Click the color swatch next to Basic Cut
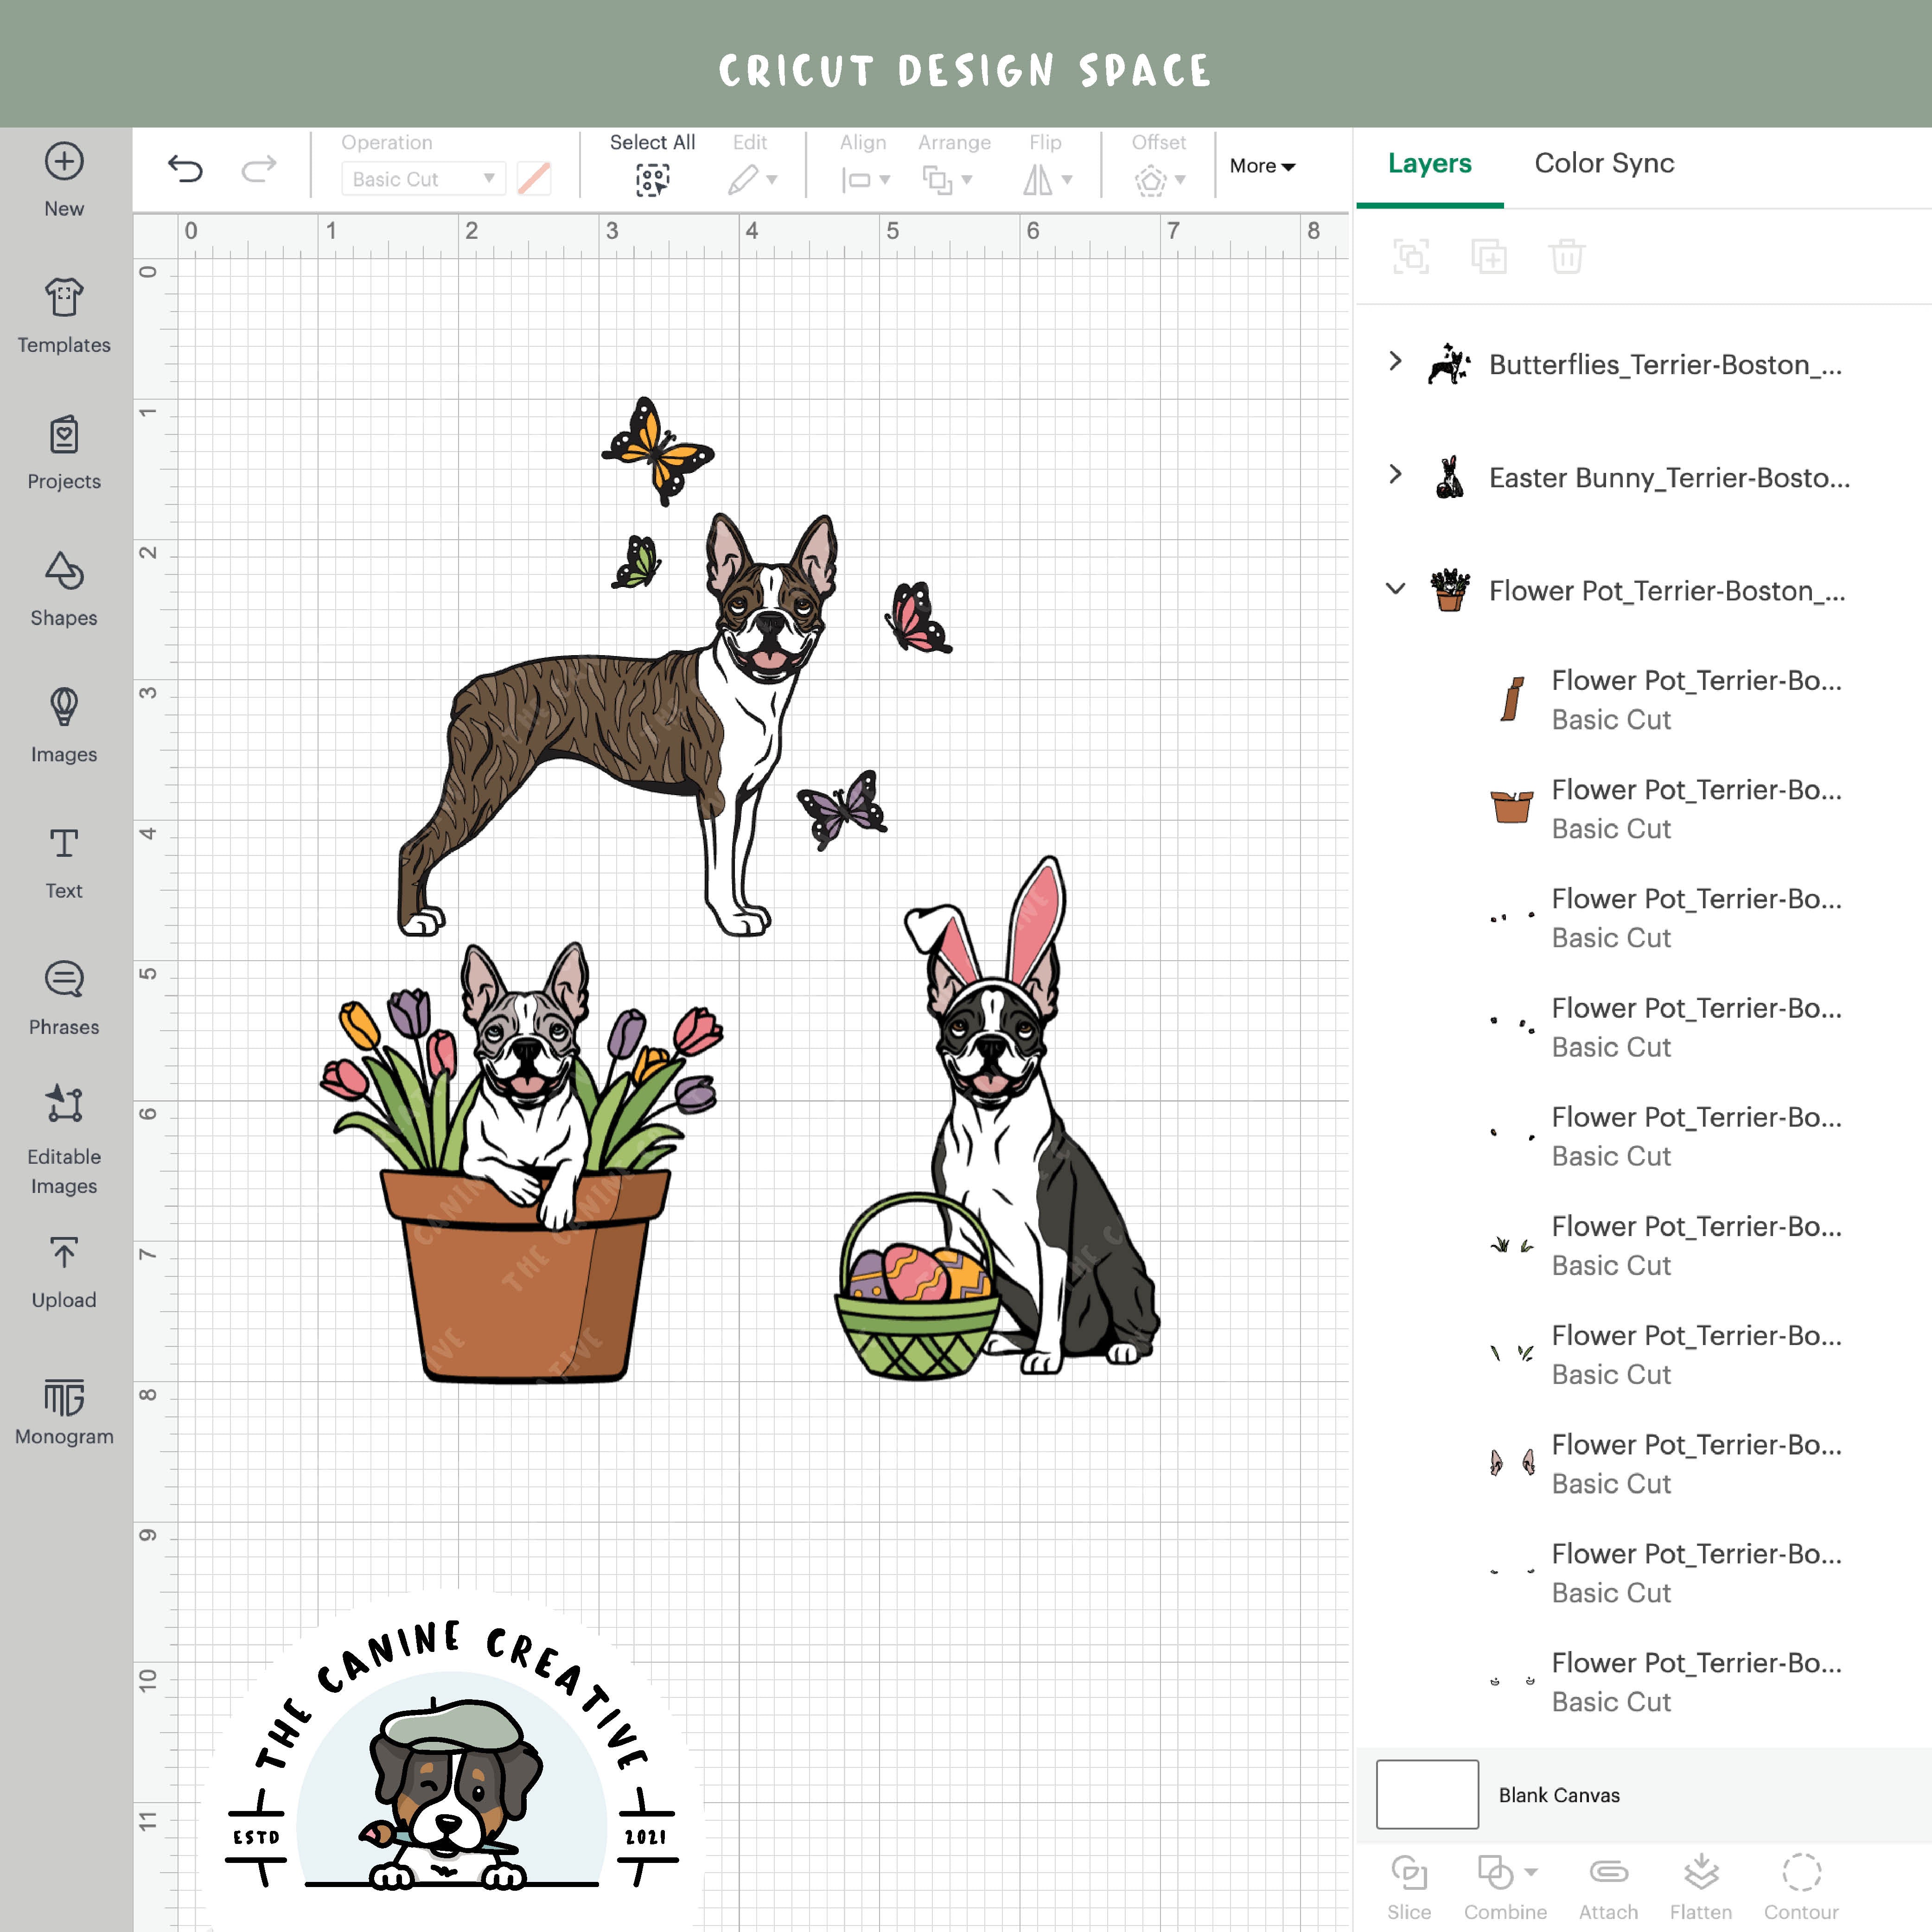1932x1932 pixels. [534, 179]
